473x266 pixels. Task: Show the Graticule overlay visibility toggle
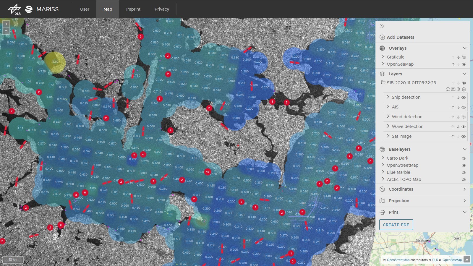coord(464,57)
